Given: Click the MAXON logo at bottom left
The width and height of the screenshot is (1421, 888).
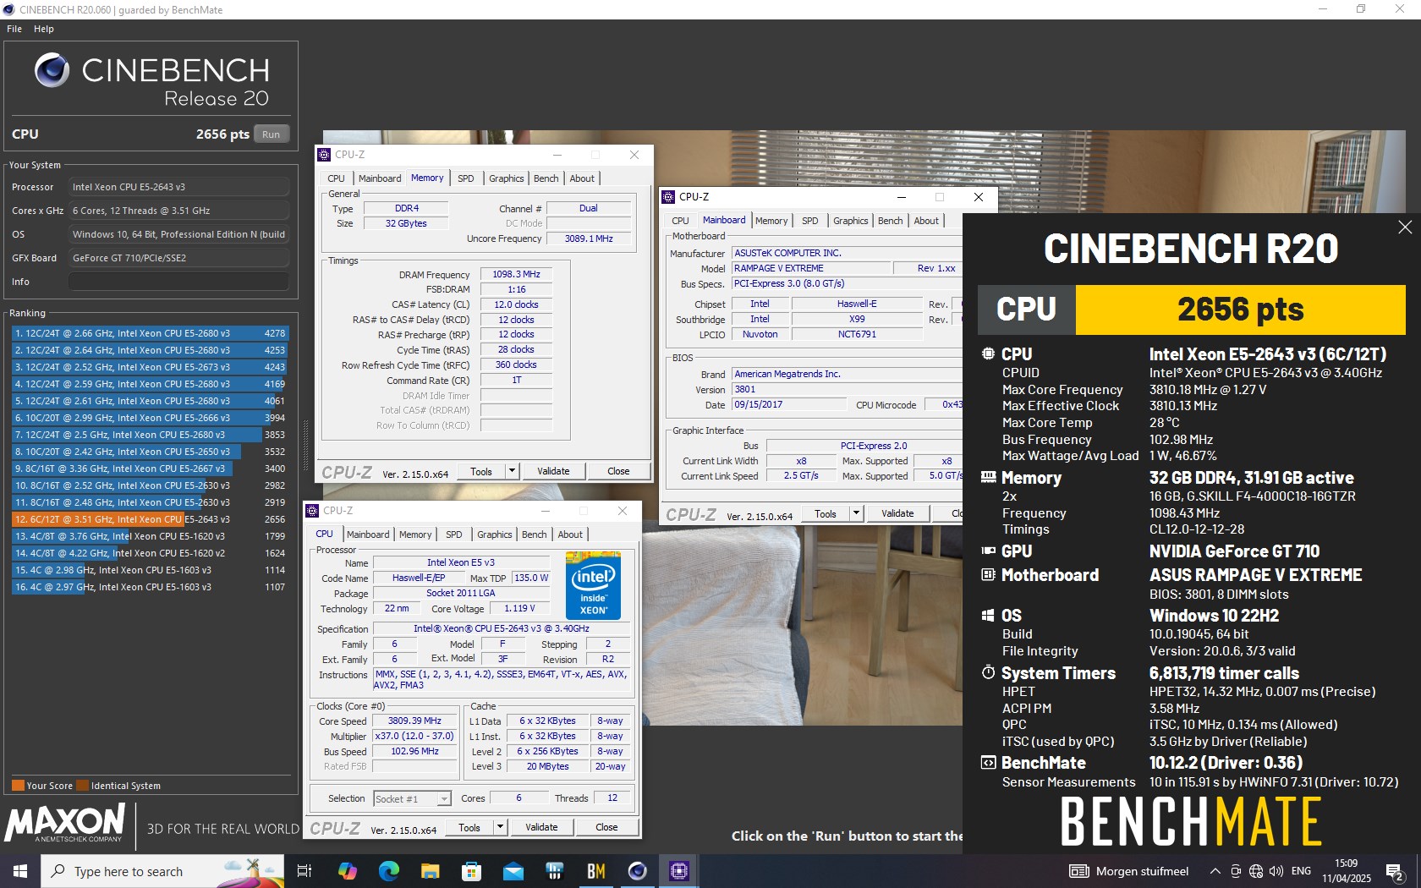Looking at the screenshot, I should coord(66,822).
